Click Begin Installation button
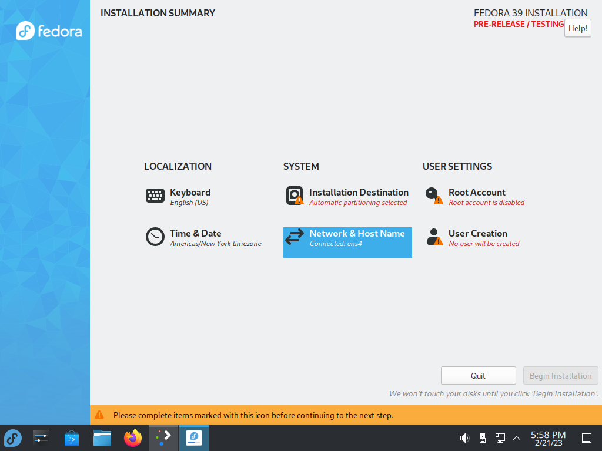This screenshot has width=602, height=451. tap(560, 376)
